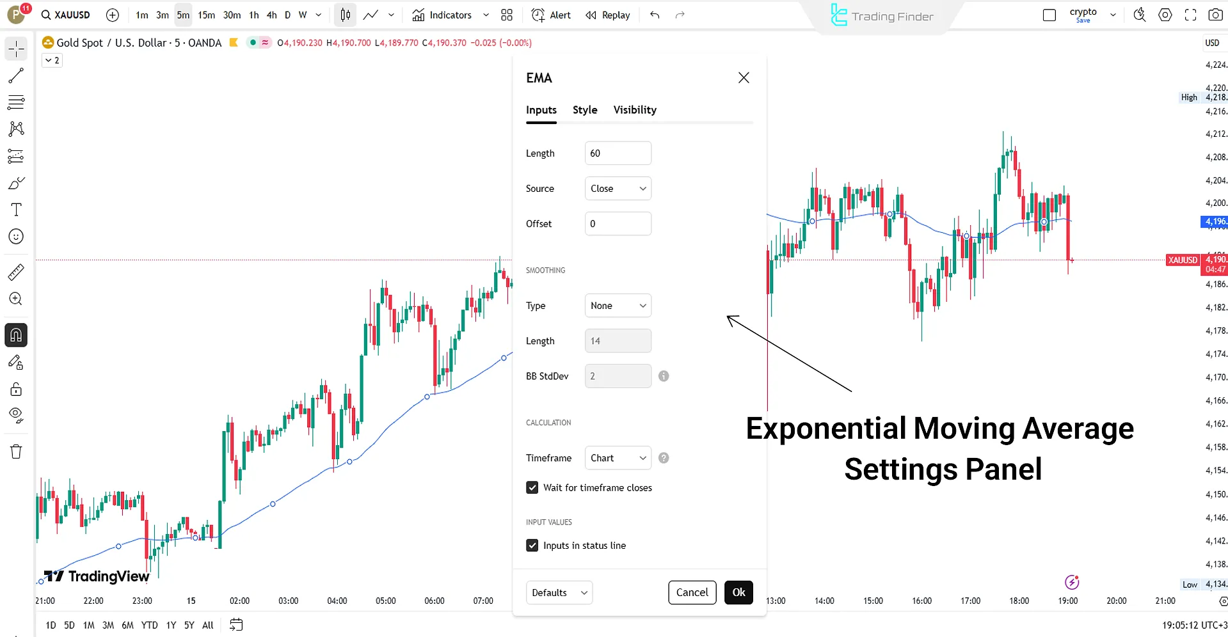Remove all drawings with the trash icon
Image resolution: width=1228 pixels, height=637 pixels.
15,451
